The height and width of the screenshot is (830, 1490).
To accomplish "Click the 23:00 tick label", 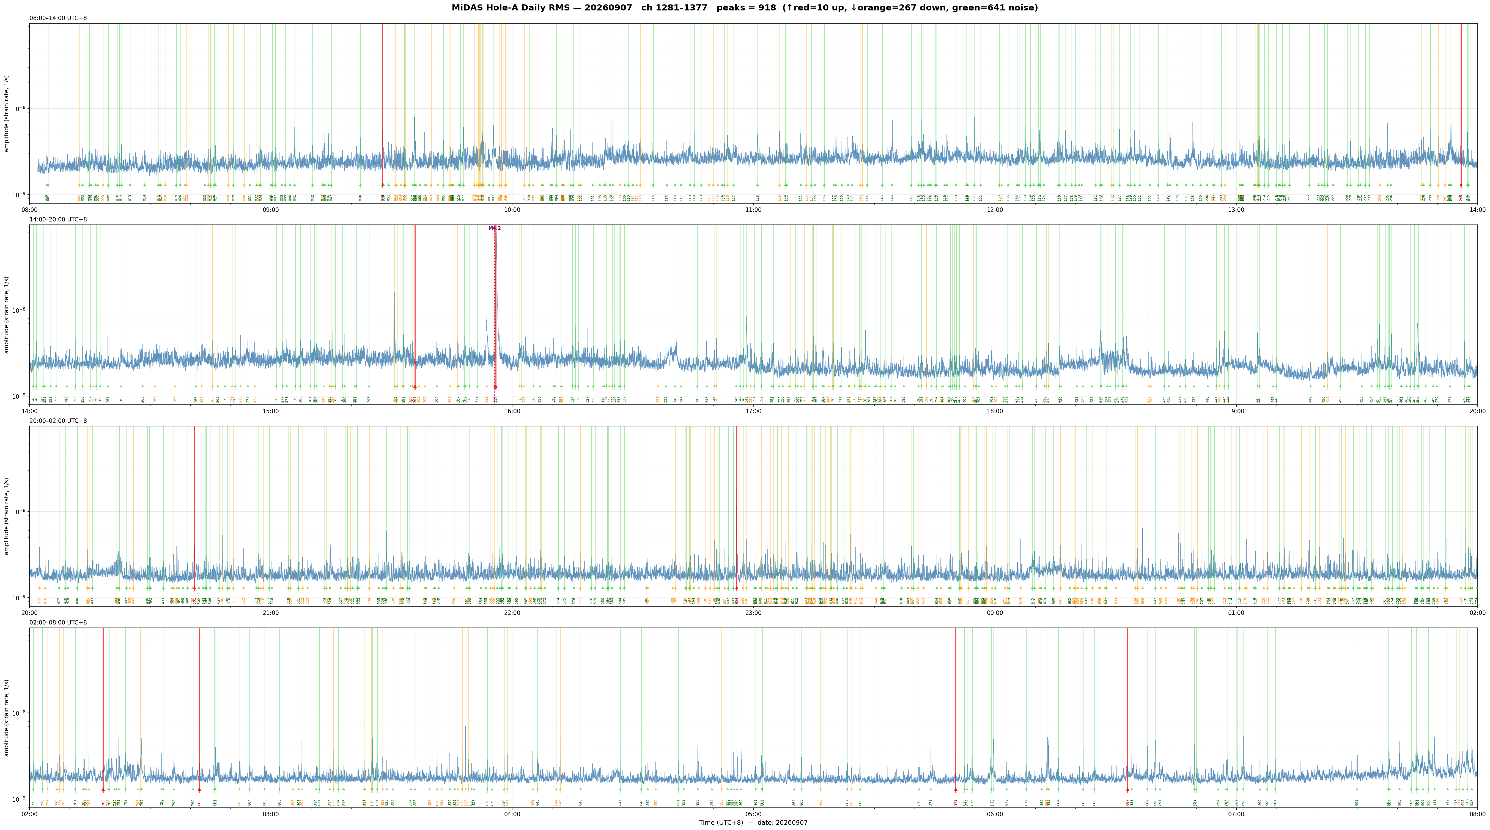I will (753, 612).
